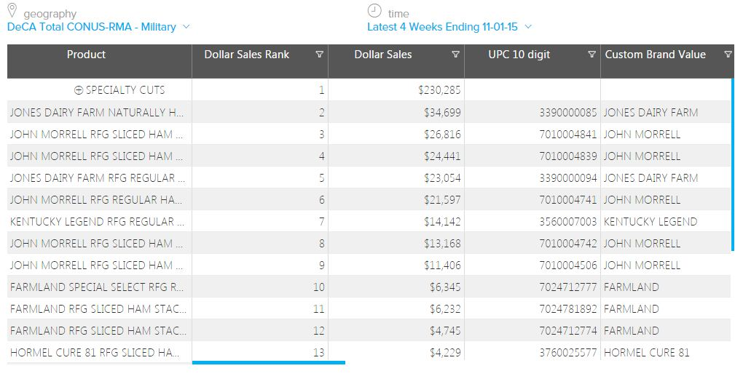Click the time clock icon
Screen dimensions: 735x379
(x=374, y=12)
